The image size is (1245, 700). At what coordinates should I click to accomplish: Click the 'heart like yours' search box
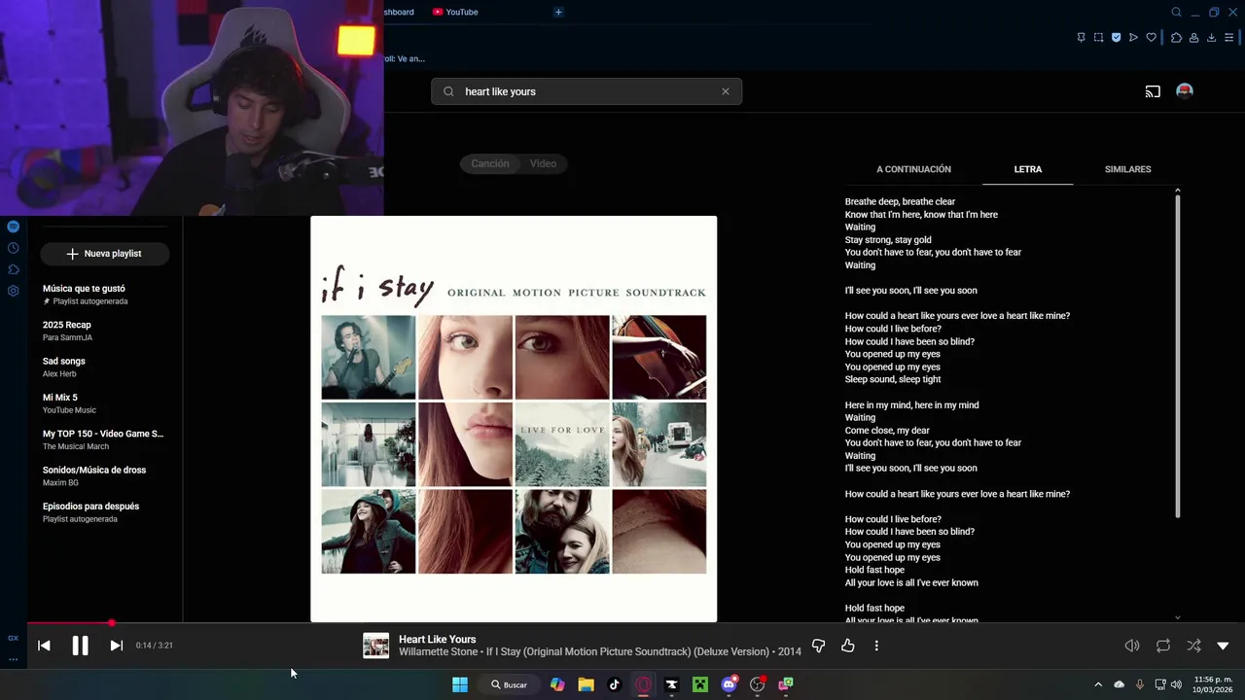tap(587, 91)
